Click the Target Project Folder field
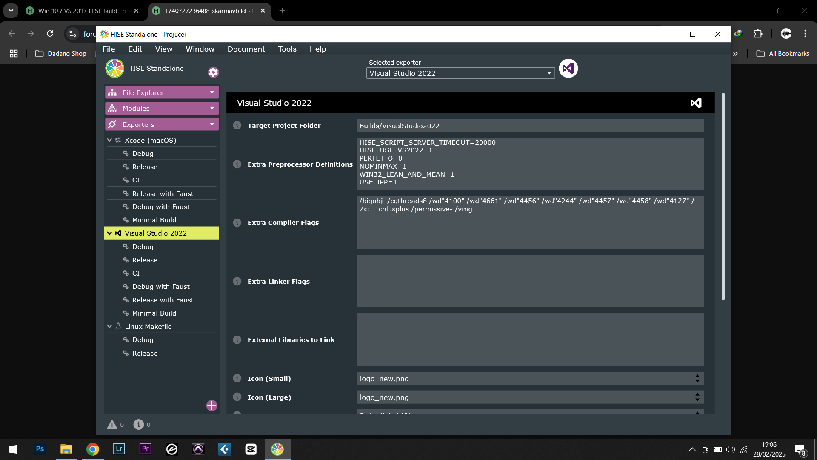 (530, 126)
